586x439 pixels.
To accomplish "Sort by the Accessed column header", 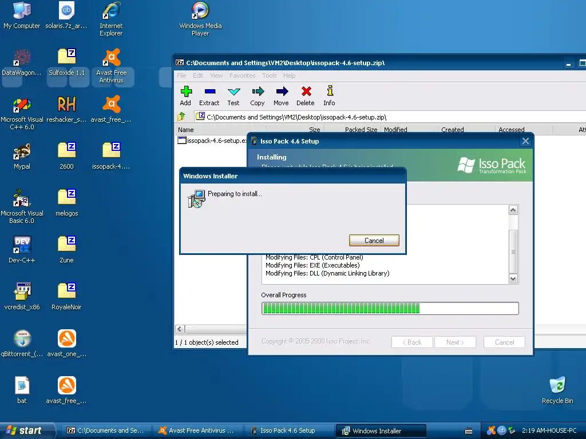I will pyautogui.click(x=524, y=130).
